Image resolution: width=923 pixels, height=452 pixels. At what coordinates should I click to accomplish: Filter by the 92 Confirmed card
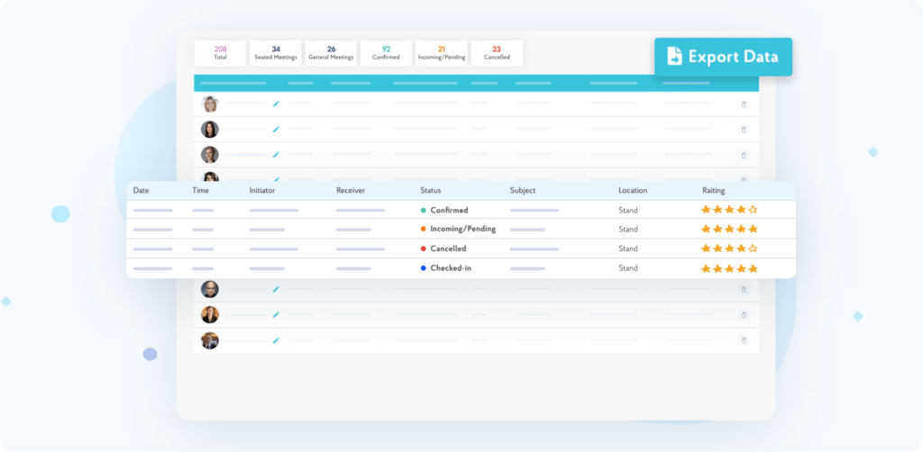pos(386,53)
